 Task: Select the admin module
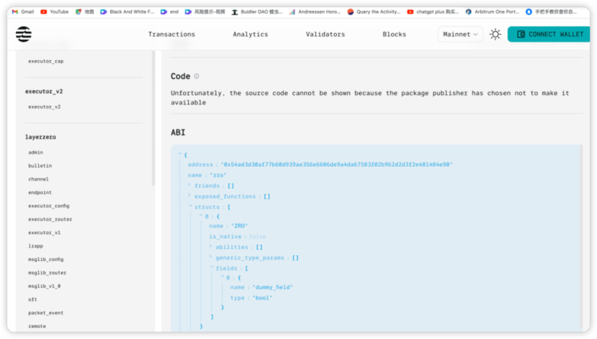click(36, 153)
